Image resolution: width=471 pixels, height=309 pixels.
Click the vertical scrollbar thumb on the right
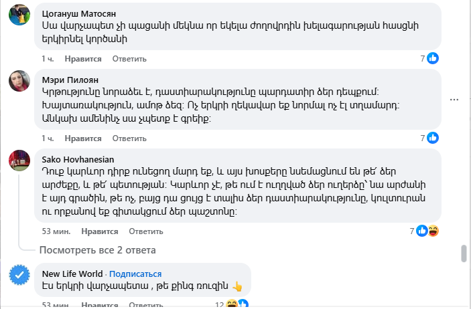point(463,255)
